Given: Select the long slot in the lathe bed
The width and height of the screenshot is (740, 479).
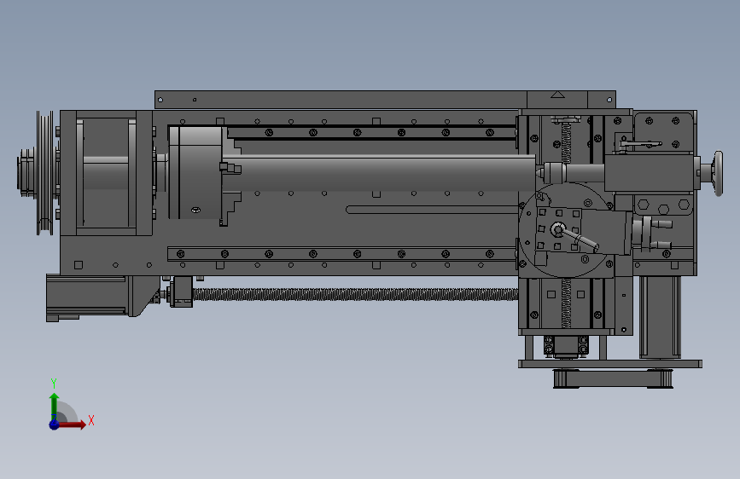Looking at the screenshot, I should coord(432,210).
